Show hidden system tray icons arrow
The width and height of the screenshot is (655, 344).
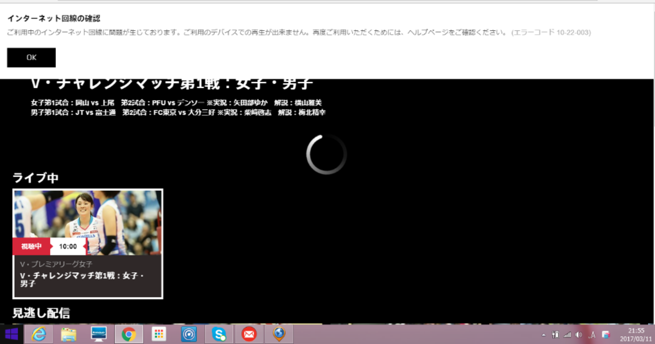[544, 335]
